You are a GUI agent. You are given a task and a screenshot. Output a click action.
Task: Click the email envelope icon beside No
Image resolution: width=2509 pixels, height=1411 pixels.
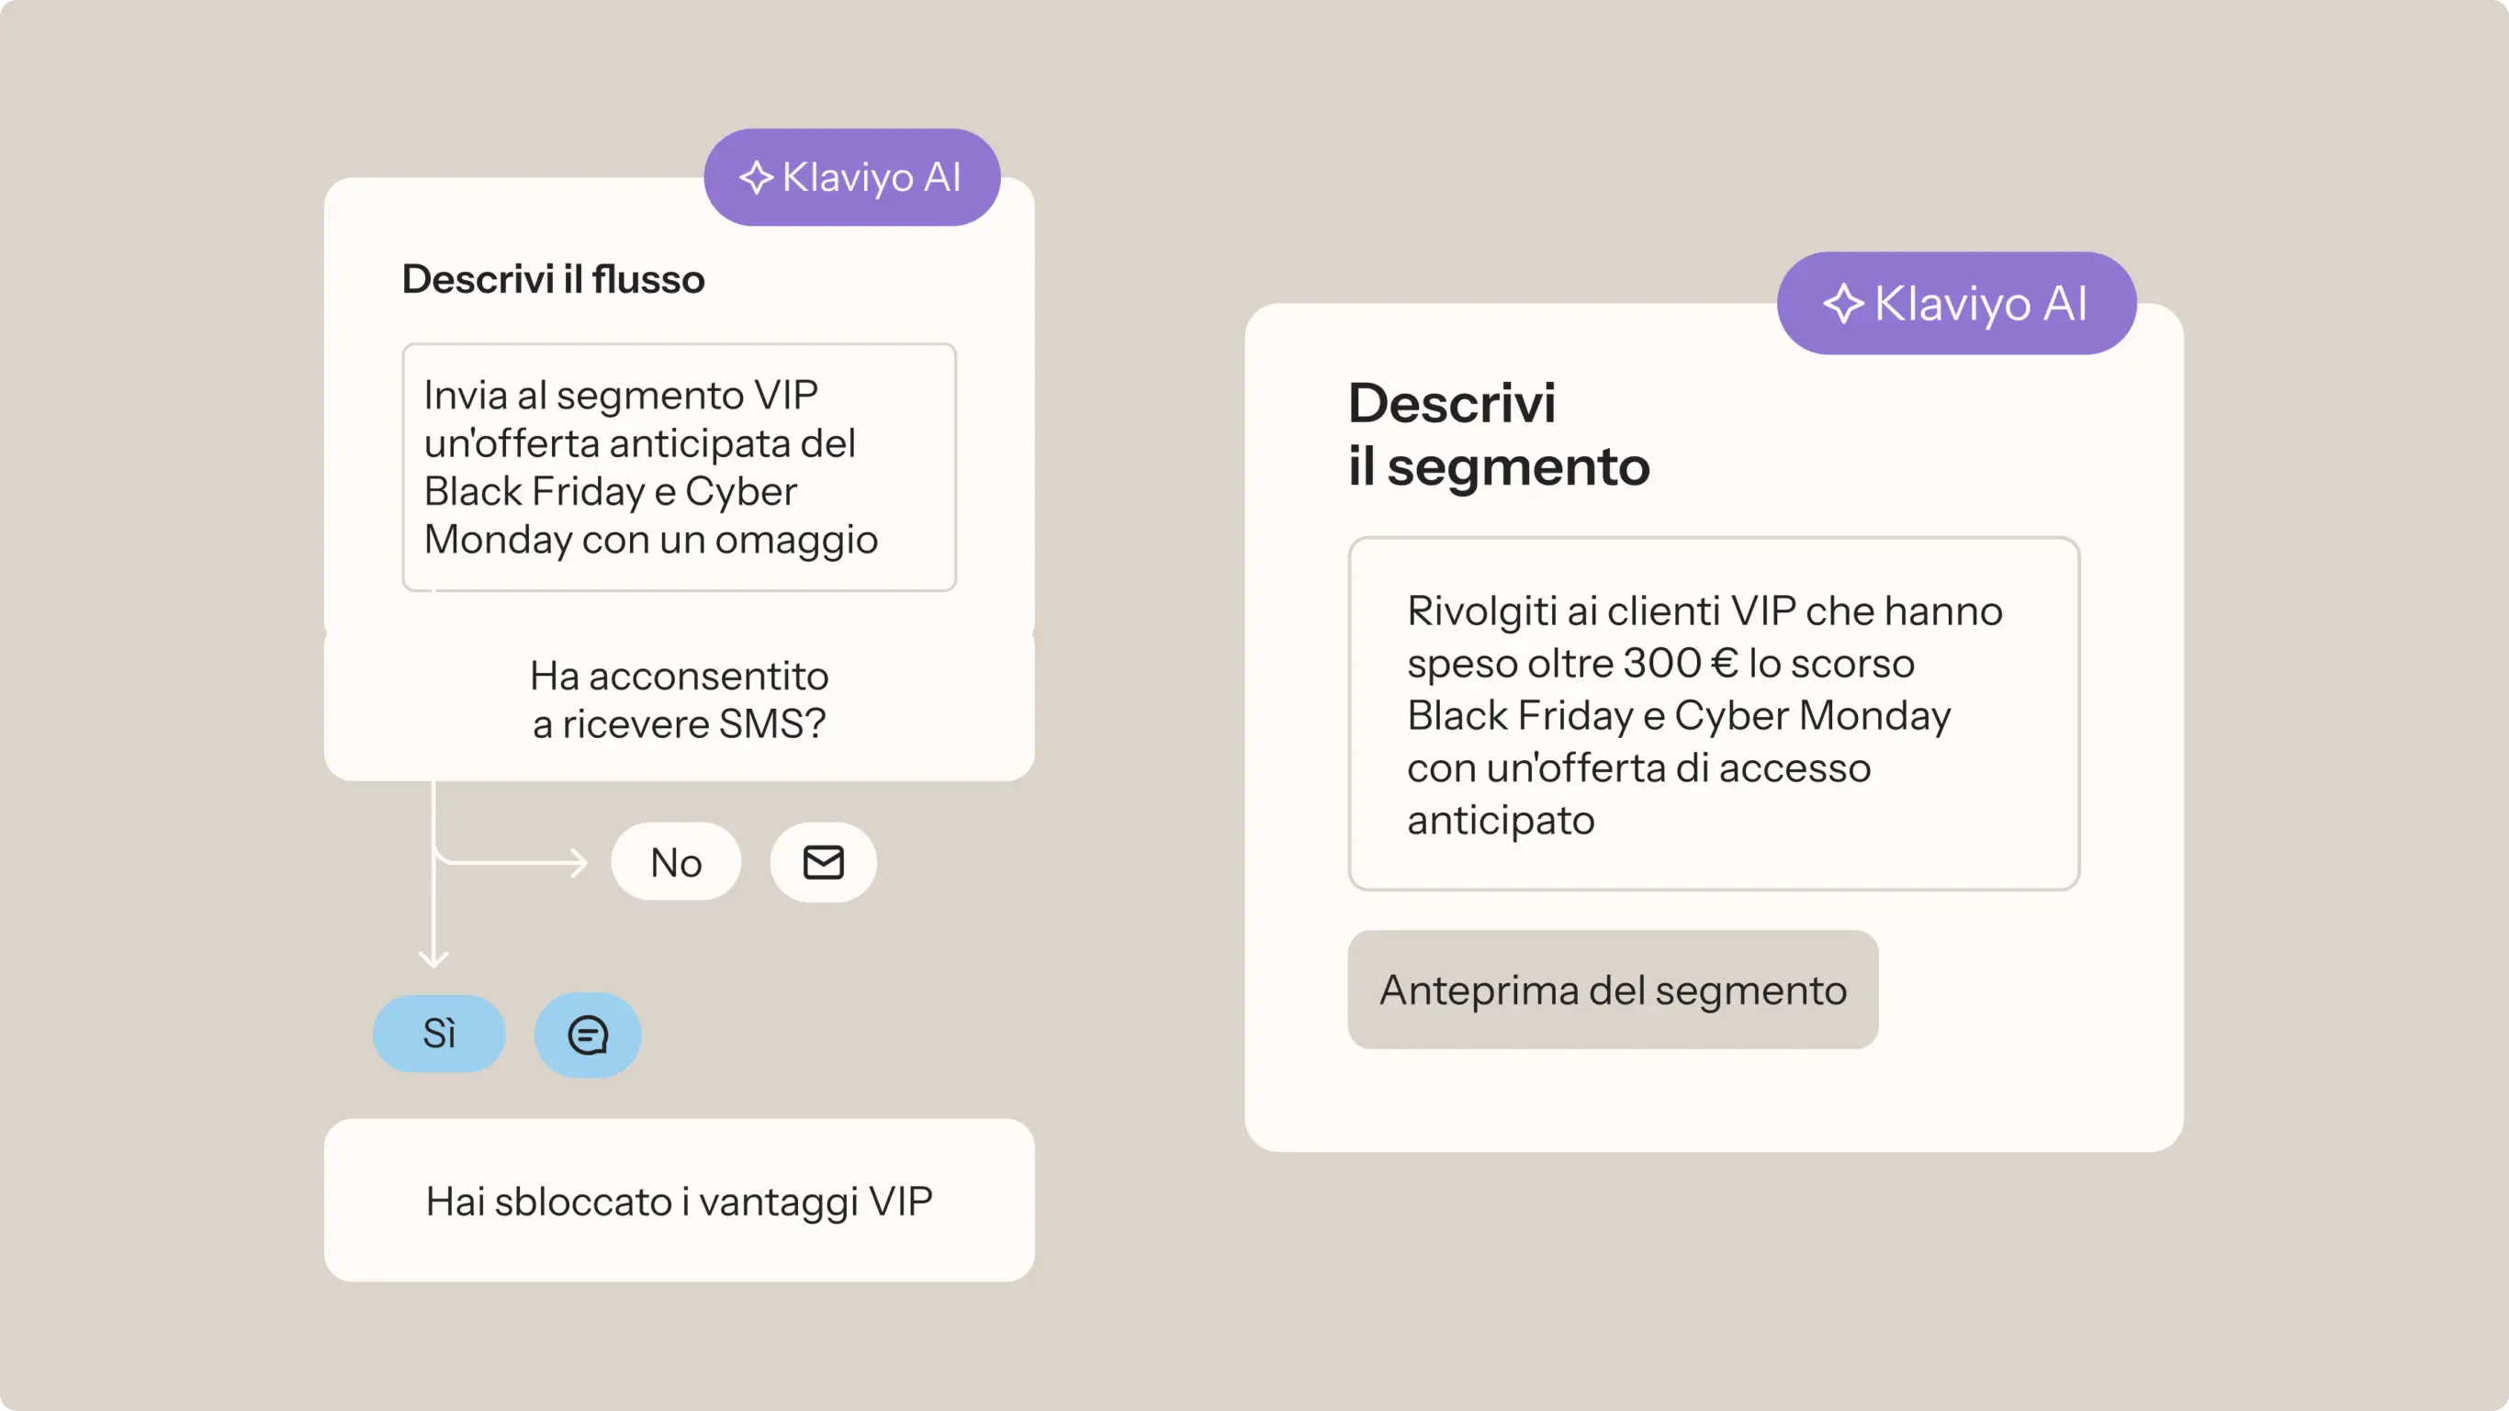(823, 862)
